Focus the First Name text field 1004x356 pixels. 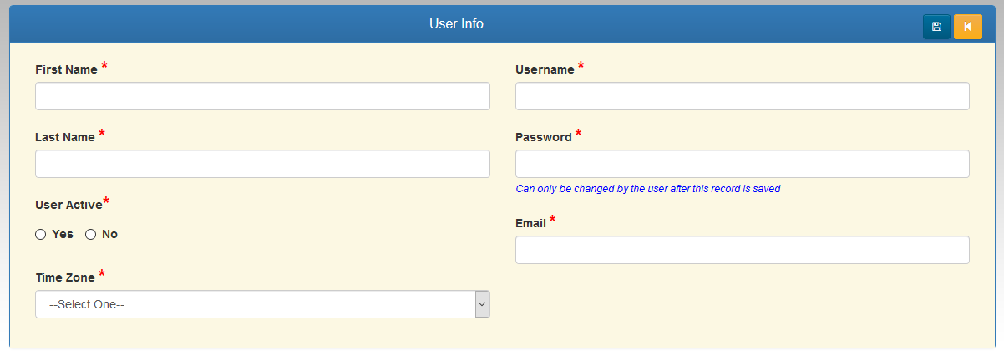tap(262, 96)
